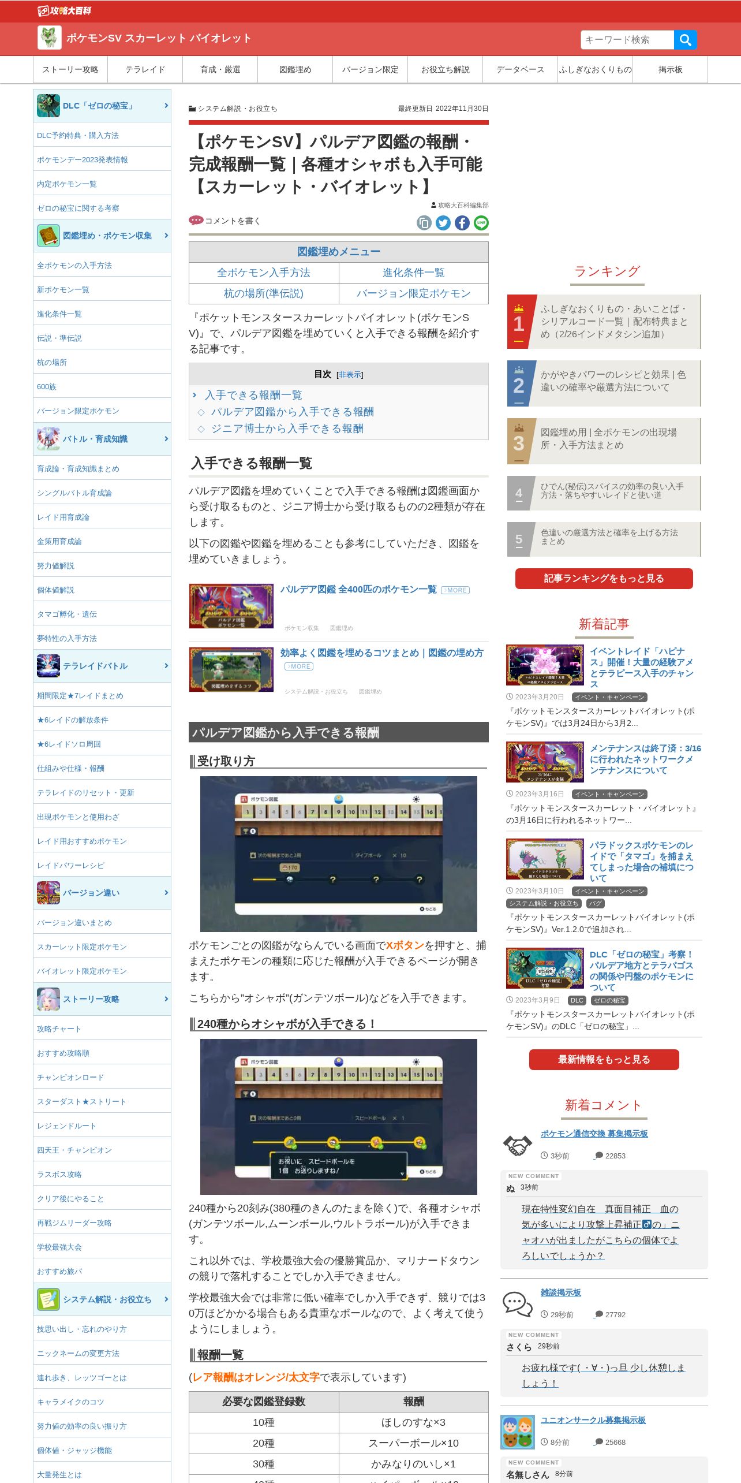
Task: Click the DLC ゼロの秘宝 sidebar icon
Action: coord(48,106)
